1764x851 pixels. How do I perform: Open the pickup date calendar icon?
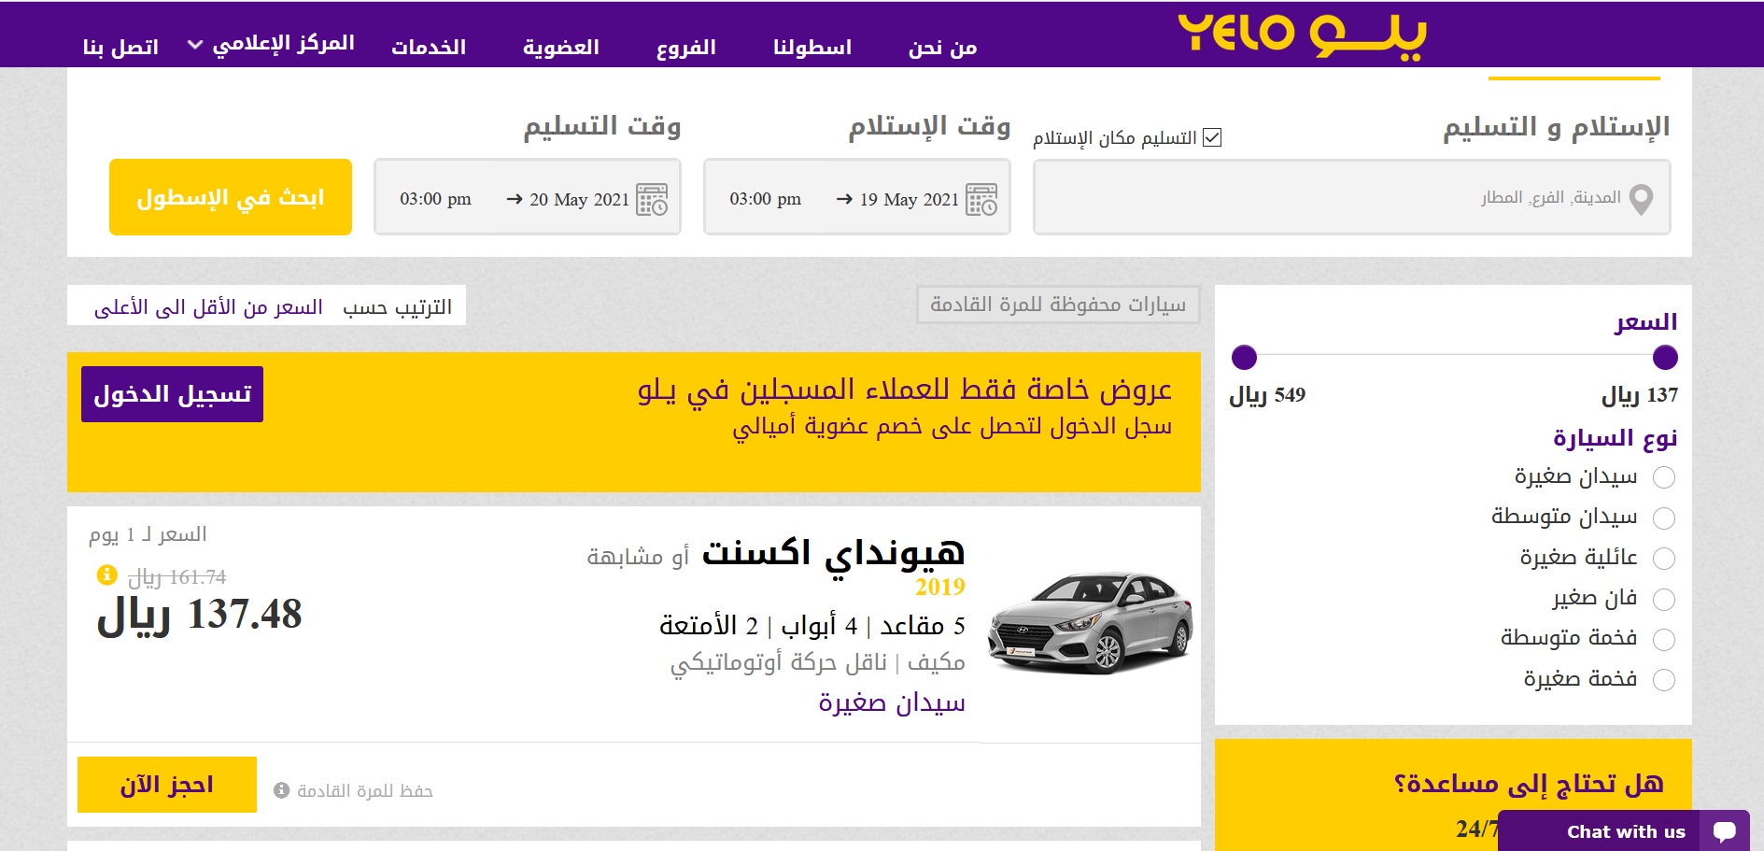(981, 199)
